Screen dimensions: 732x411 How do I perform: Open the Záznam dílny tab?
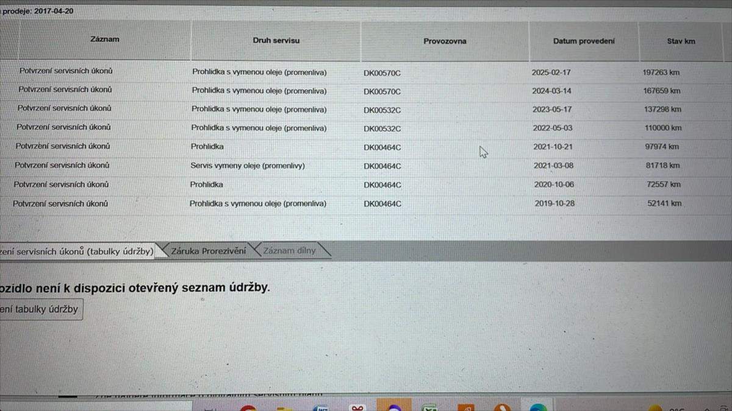click(x=290, y=250)
